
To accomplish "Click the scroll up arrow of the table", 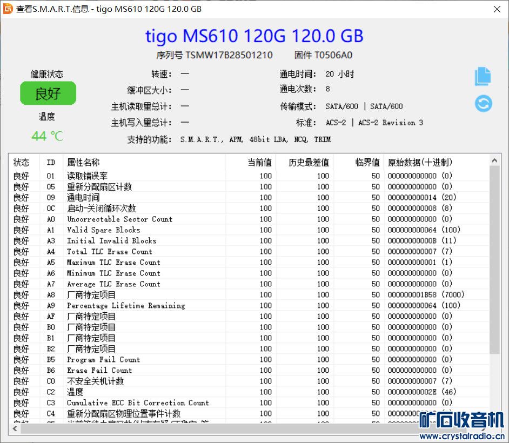I will point(494,160).
